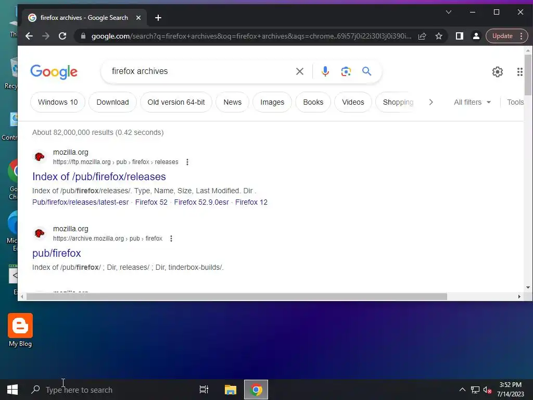Click the muted volume tray icon
The image size is (533, 400).
tap(487, 390)
